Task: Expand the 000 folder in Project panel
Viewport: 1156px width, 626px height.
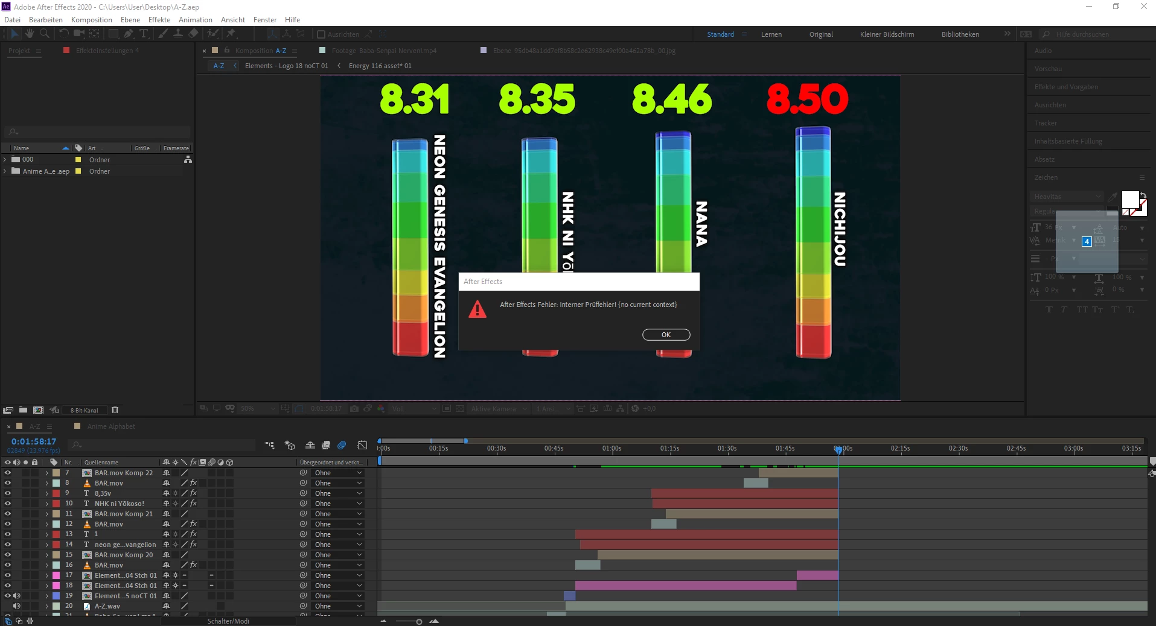Action: [x=5, y=160]
